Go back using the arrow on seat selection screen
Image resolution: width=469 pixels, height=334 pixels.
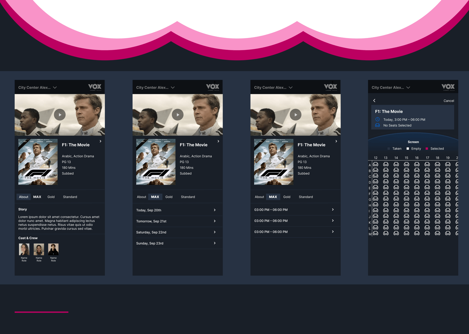coord(374,100)
